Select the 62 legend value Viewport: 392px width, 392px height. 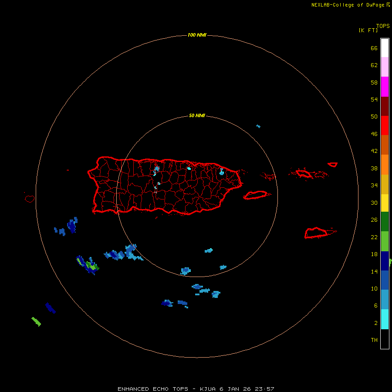374,65
